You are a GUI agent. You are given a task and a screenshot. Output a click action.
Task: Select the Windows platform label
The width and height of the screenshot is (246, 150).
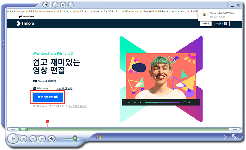(x=40, y=88)
